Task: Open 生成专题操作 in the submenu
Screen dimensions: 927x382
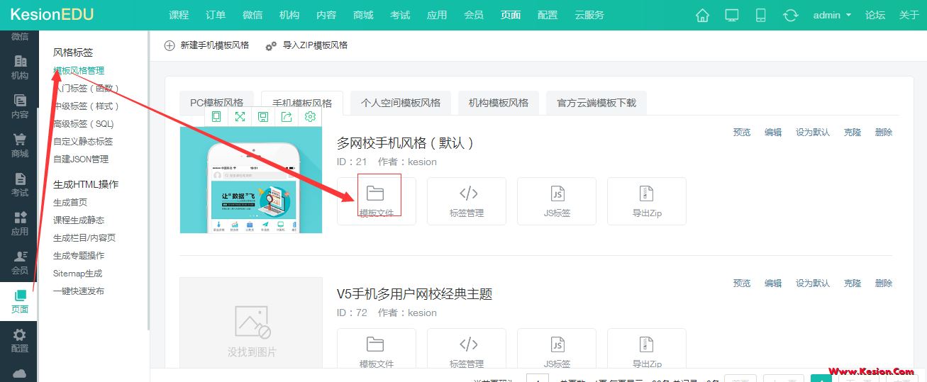Action: pyautogui.click(x=79, y=256)
